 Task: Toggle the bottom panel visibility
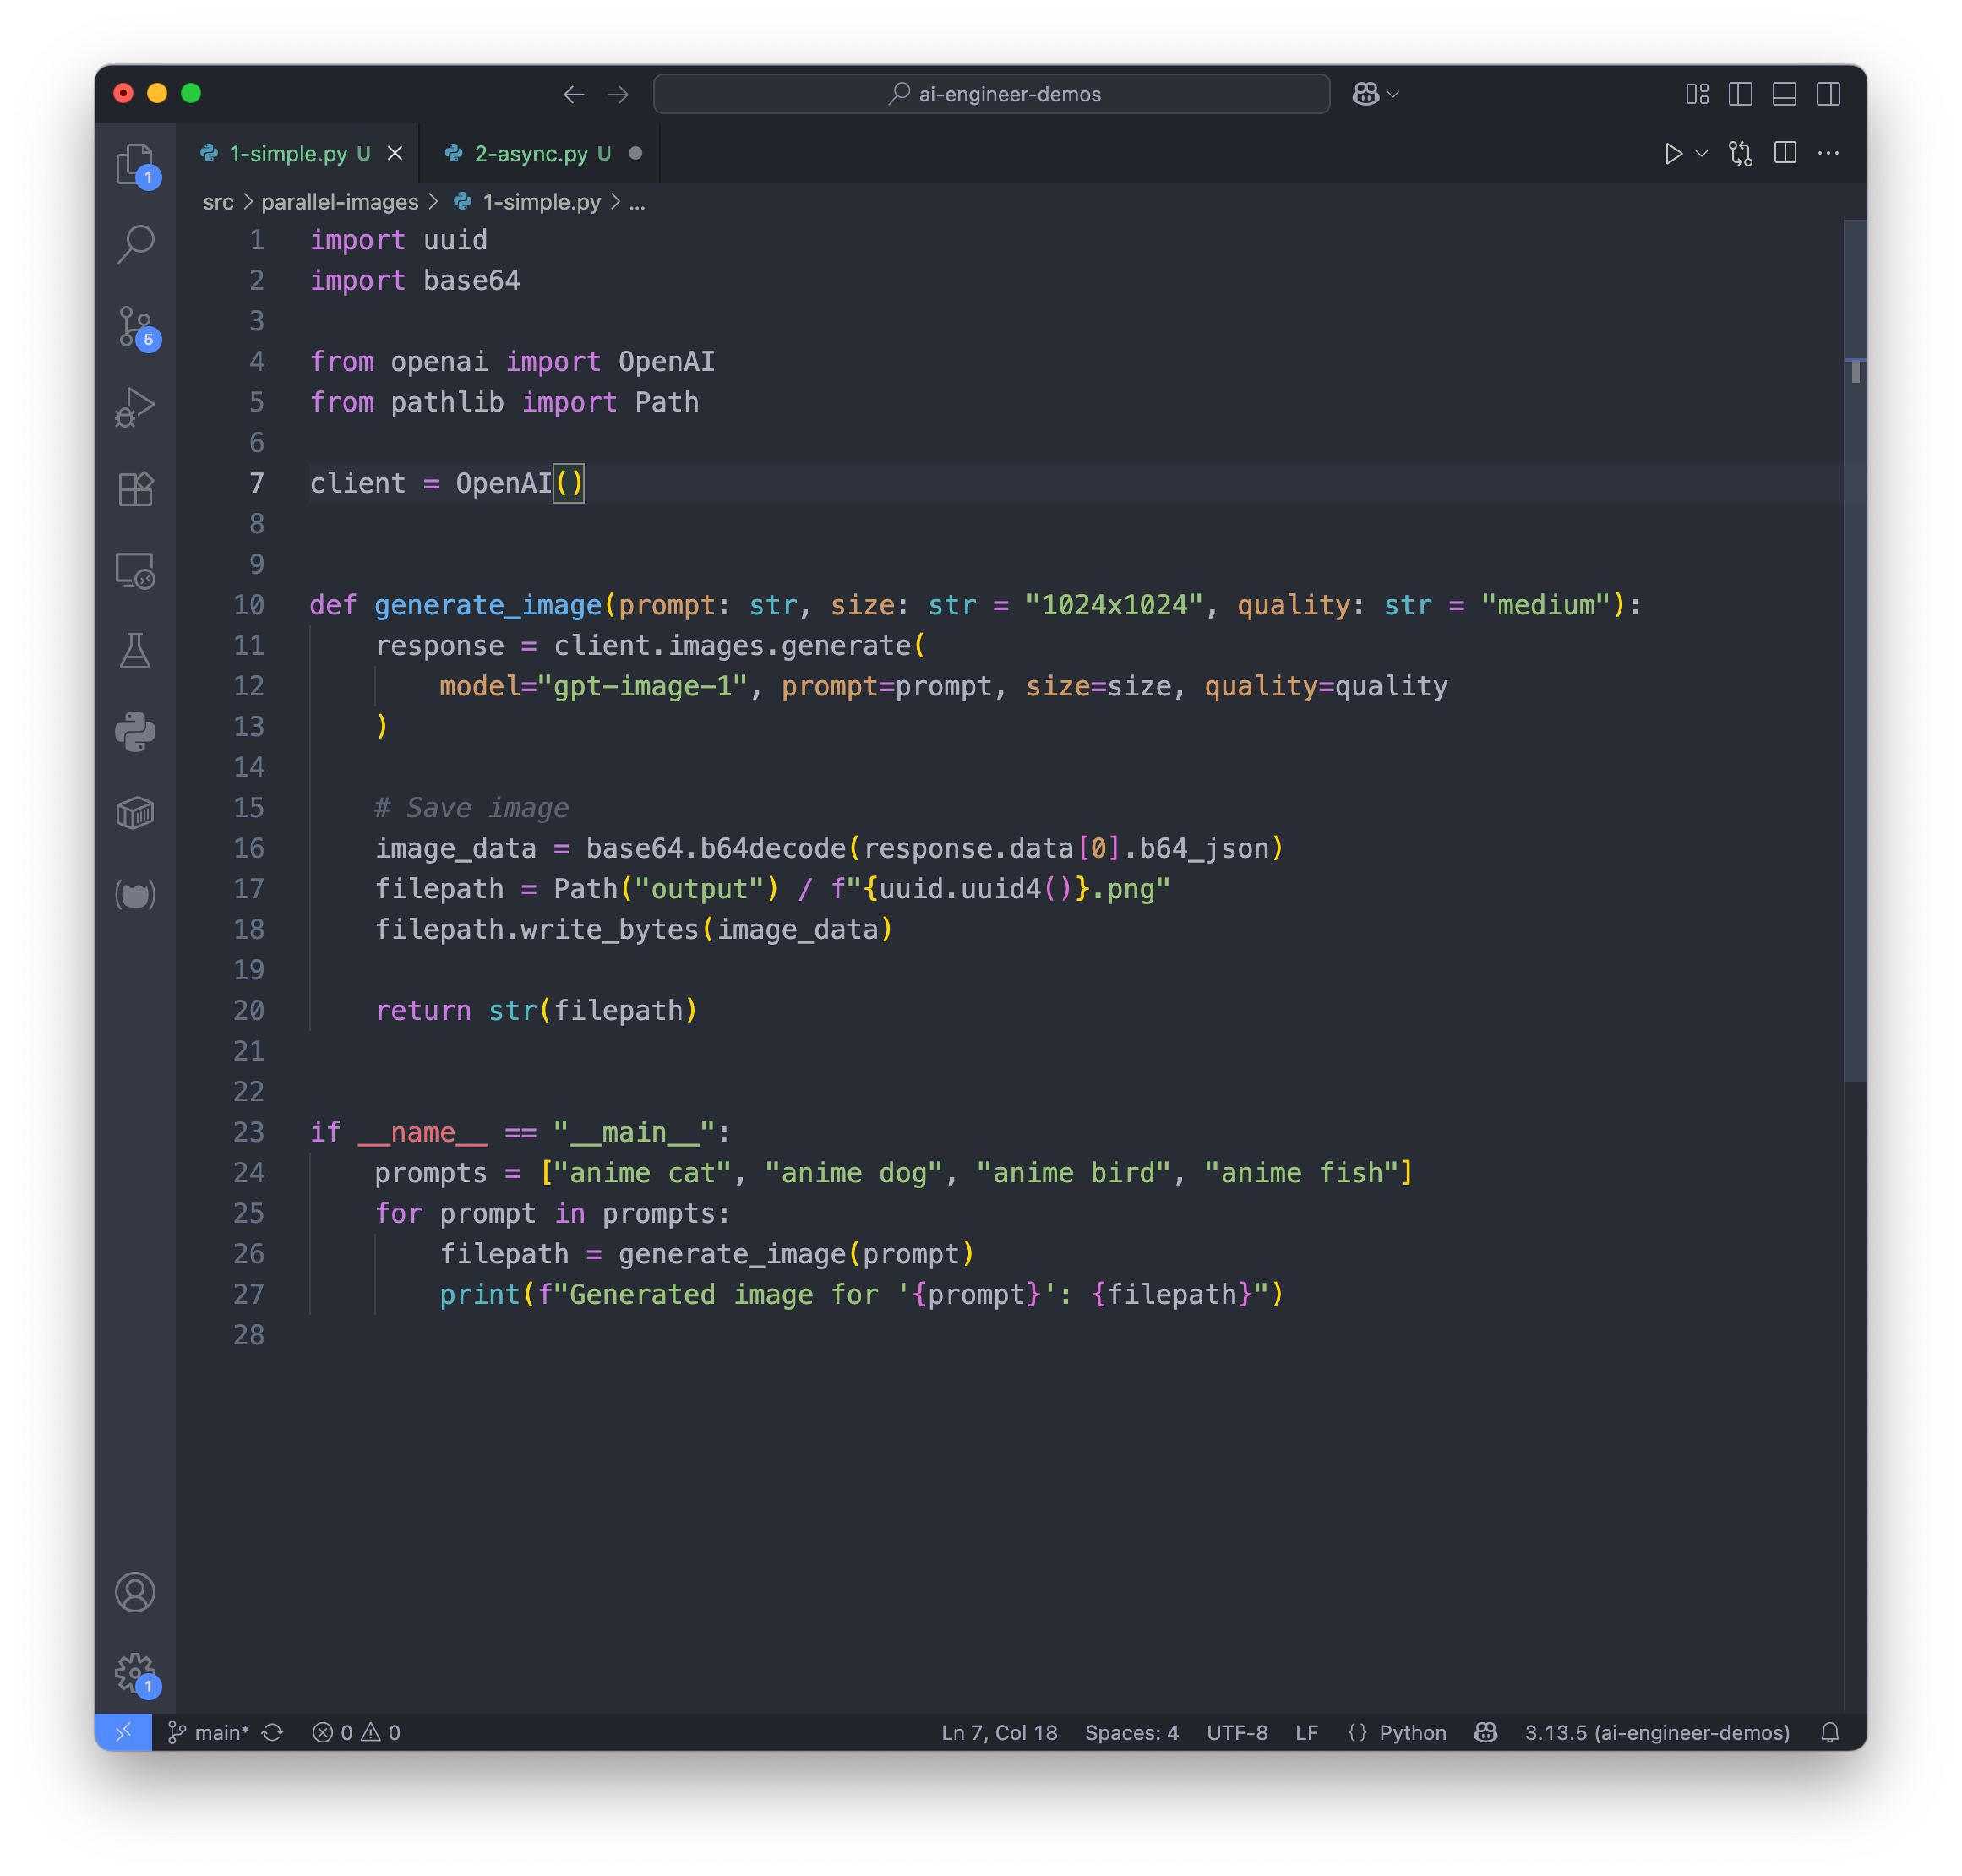[x=1784, y=94]
